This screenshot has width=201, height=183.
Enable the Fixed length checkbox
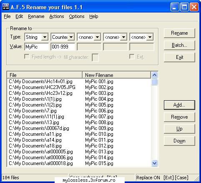pos(27,57)
